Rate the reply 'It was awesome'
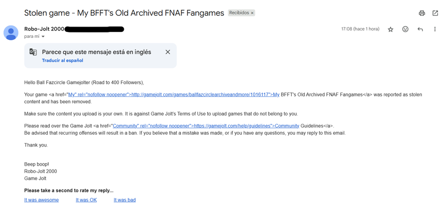This screenshot has height=206, width=444. (41, 200)
